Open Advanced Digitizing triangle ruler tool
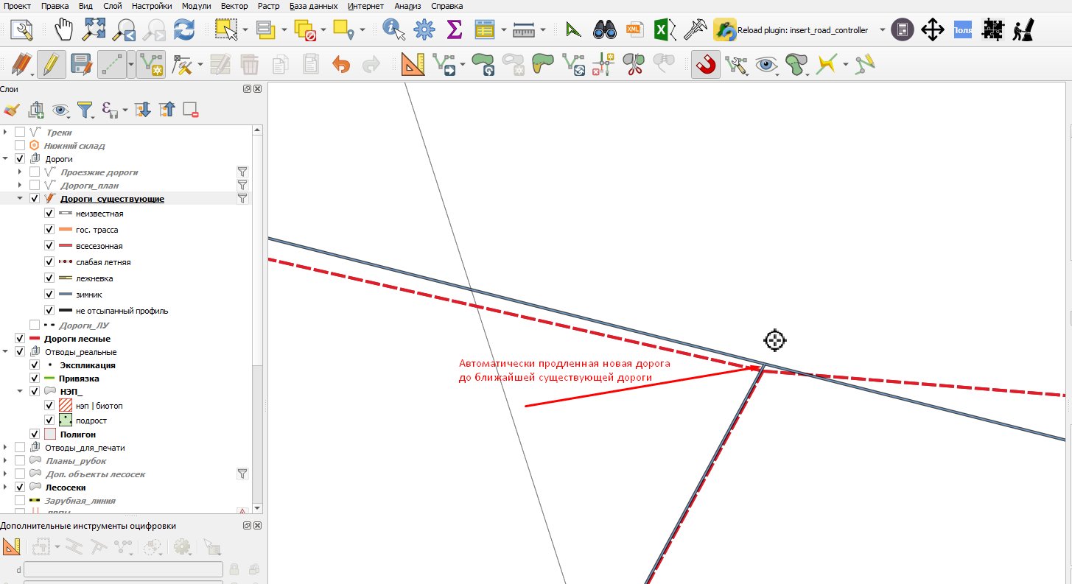The image size is (1072, 584). pos(413,65)
